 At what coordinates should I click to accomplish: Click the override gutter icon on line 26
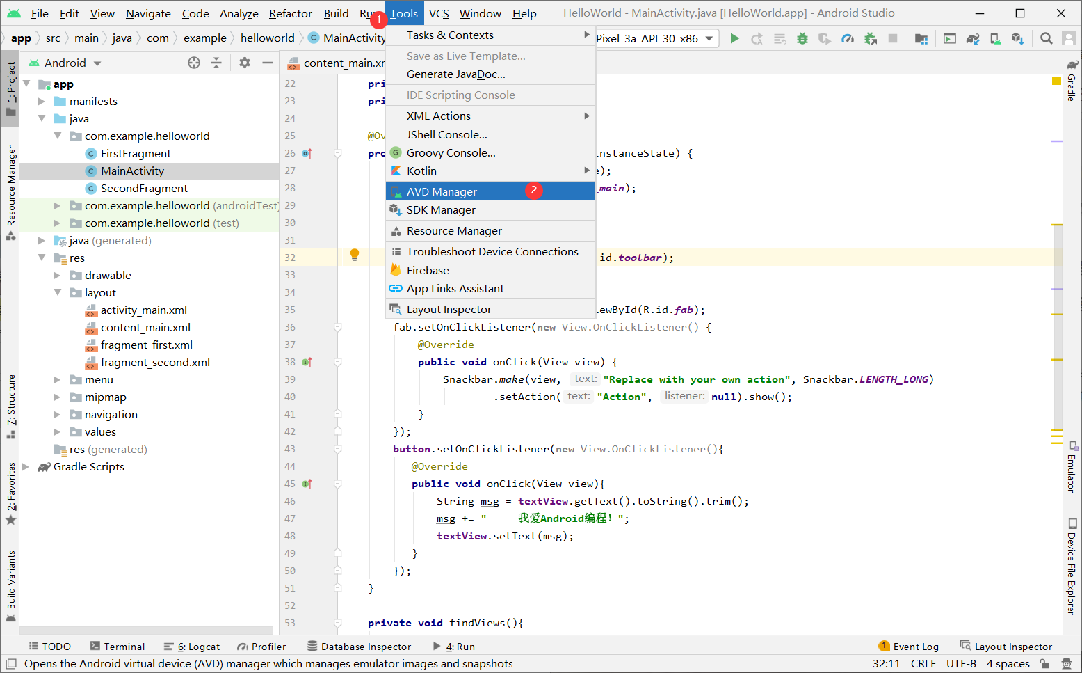pos(307,153)
